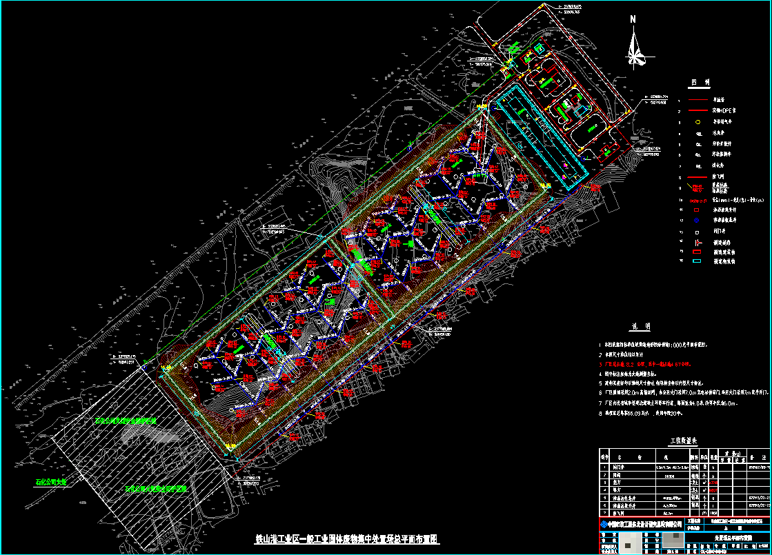Click the thick red HDPE line sample in legend

click(x=698, y=110)
